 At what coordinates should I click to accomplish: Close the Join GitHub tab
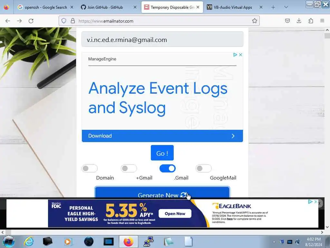coord(135,7)
